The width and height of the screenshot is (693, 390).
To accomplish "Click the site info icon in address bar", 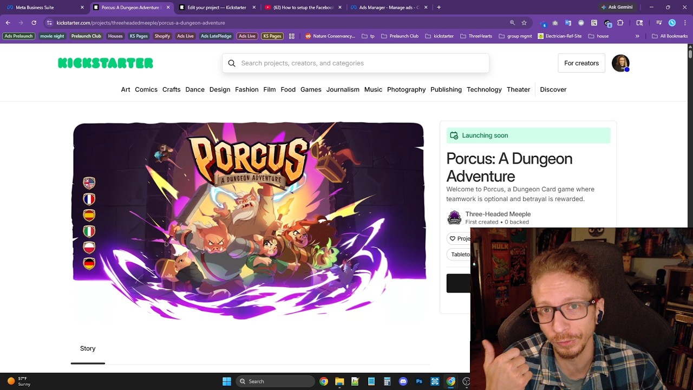I will click(49, 23).
